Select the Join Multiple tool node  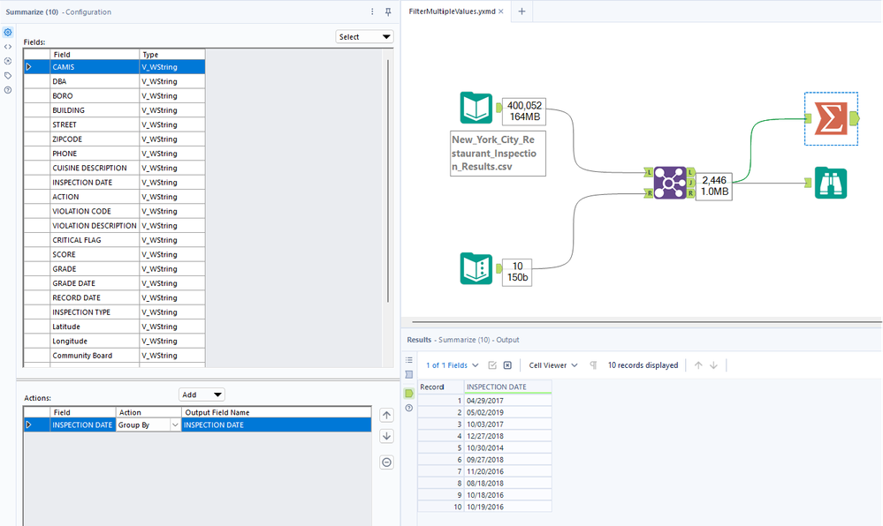668,182
